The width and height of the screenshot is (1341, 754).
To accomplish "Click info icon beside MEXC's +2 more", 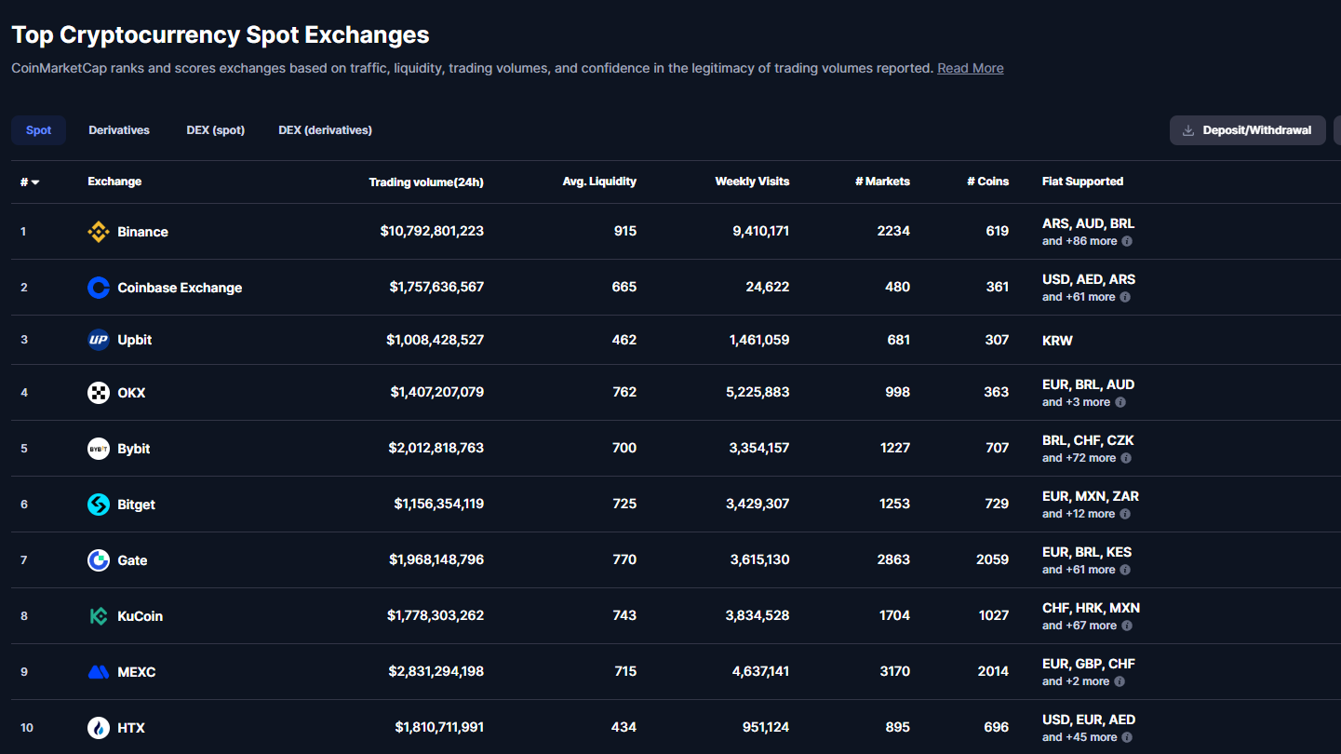I will [x=1120, y=681].
